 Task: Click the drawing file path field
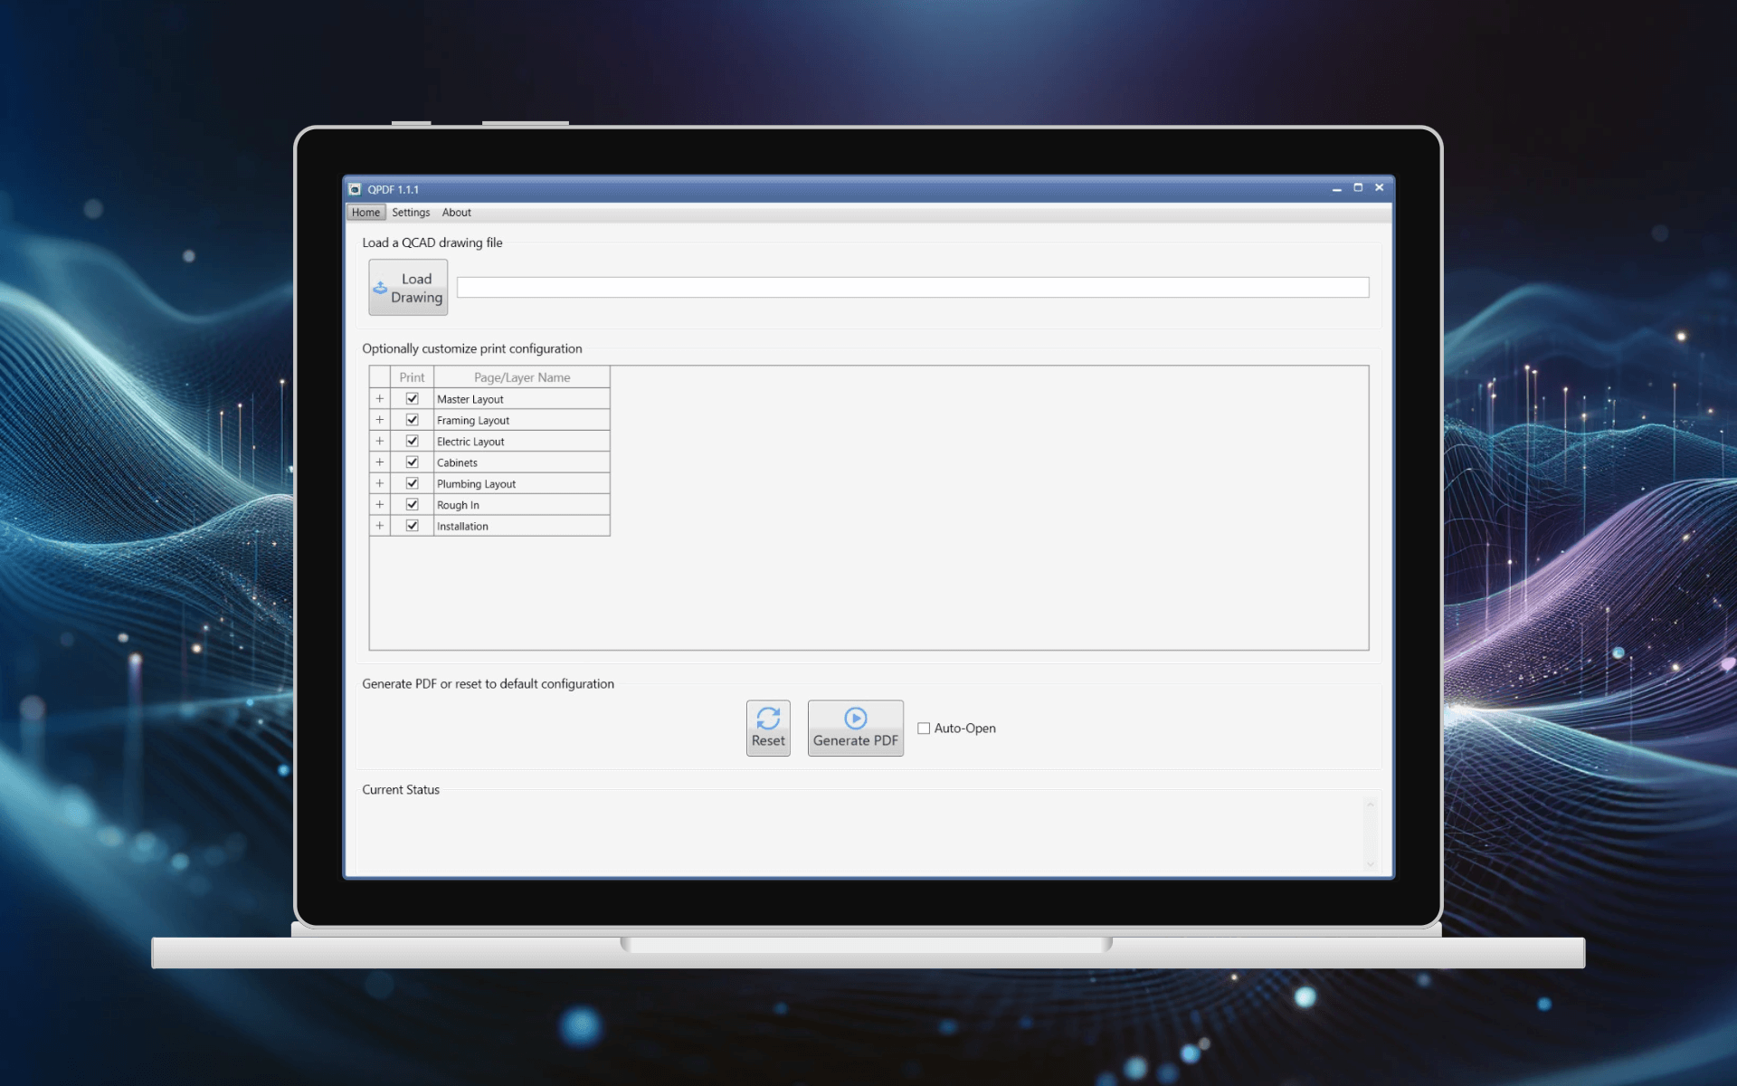pos(914,286)
